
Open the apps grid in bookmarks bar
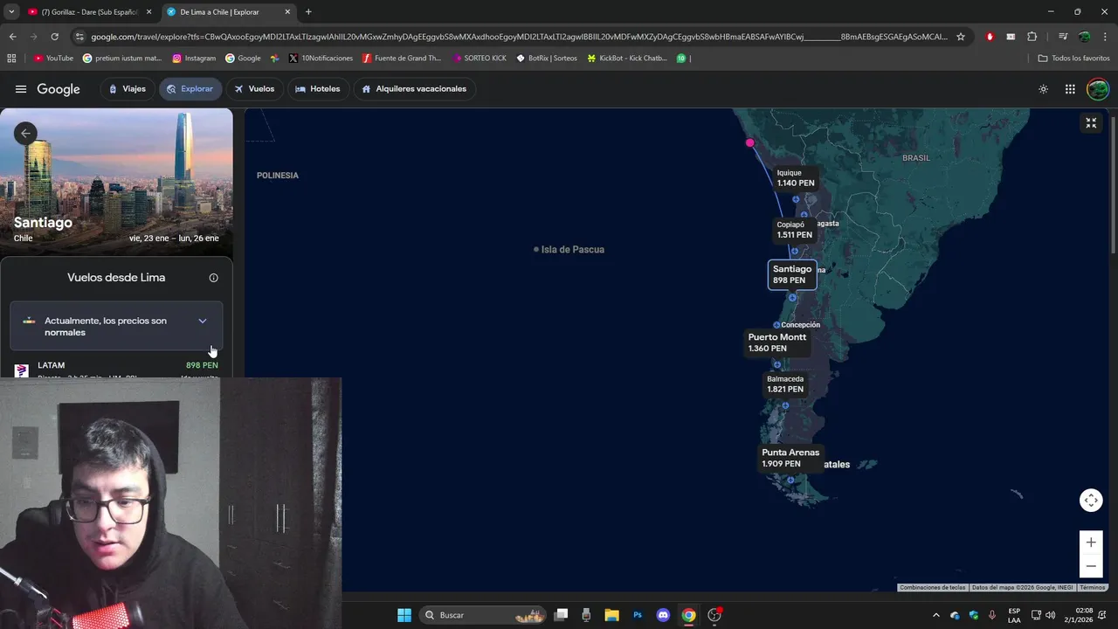coord(11,59)
